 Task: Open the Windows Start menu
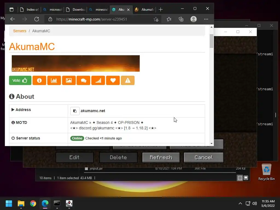coord(9,203)
